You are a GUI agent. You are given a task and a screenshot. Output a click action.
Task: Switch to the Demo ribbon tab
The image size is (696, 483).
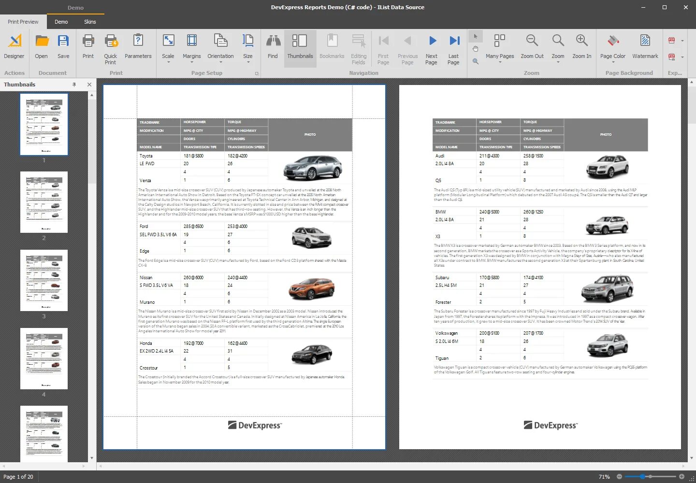coord(61,22)
